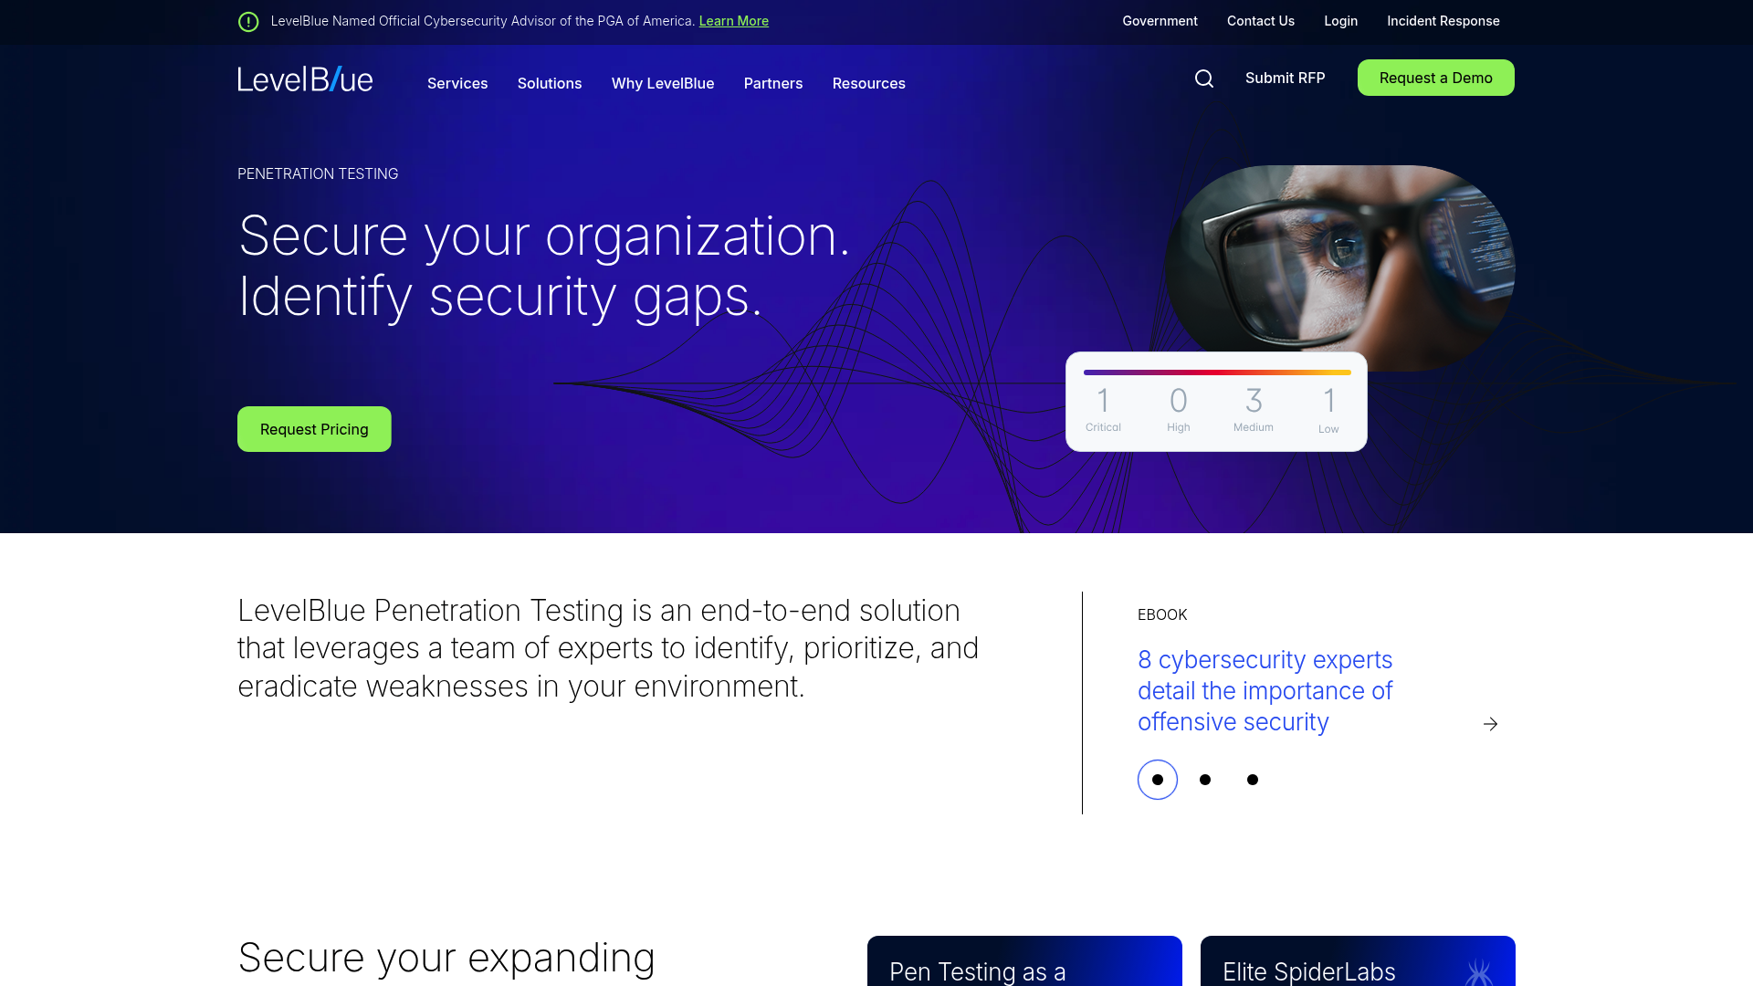Viewport: 1753px width, 986px height.
Task: Click the Request Pricing button
Action: click(x=314, y=429)
